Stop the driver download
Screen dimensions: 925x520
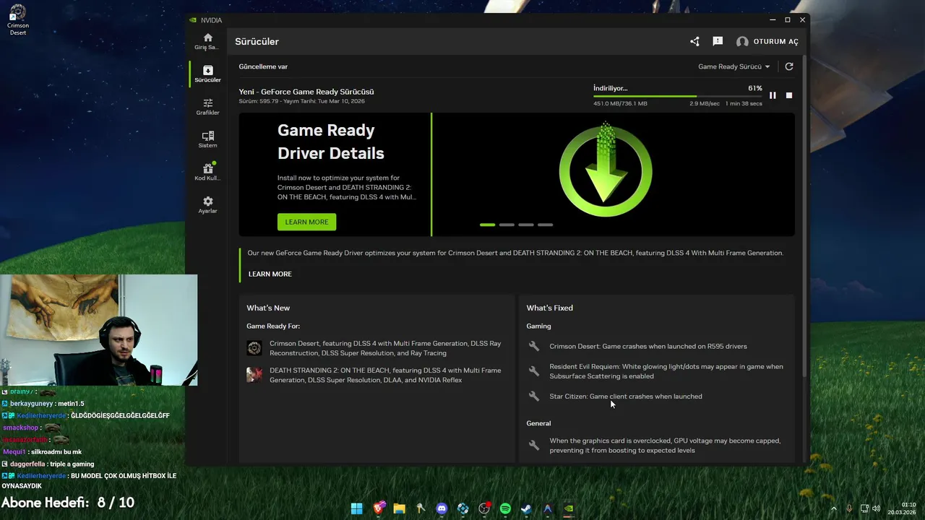coord(789,95)
